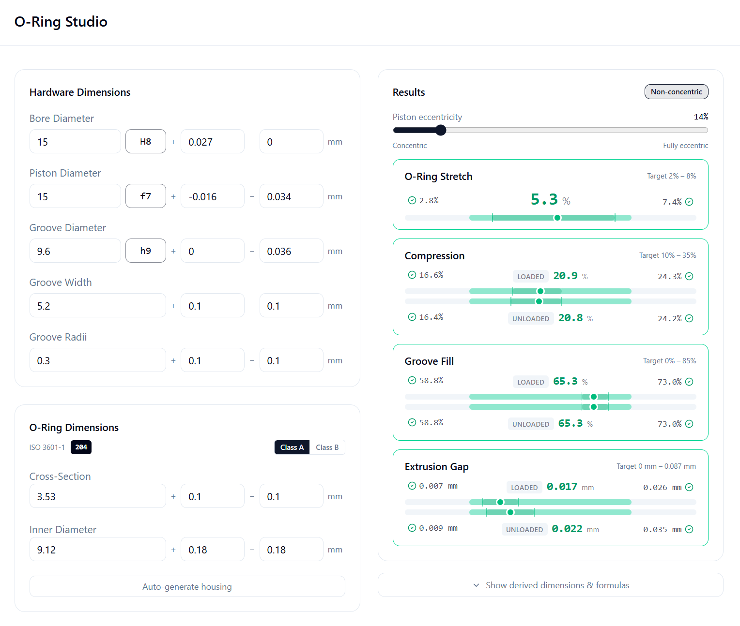The width and height of the screenshot is (740, 626).
Task: Click check icon beside loaded groove fill 73.0%
Action: 689,382
